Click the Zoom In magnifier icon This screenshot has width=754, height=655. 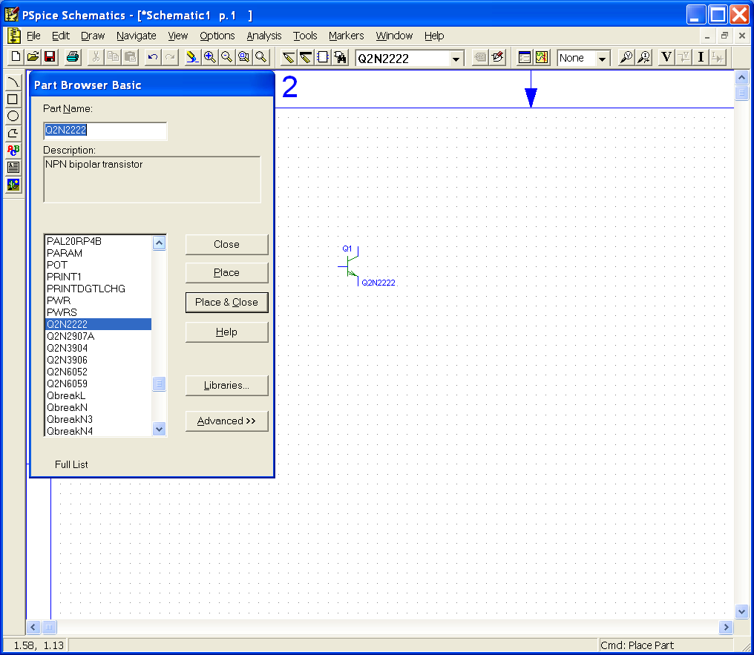(210, 57)
